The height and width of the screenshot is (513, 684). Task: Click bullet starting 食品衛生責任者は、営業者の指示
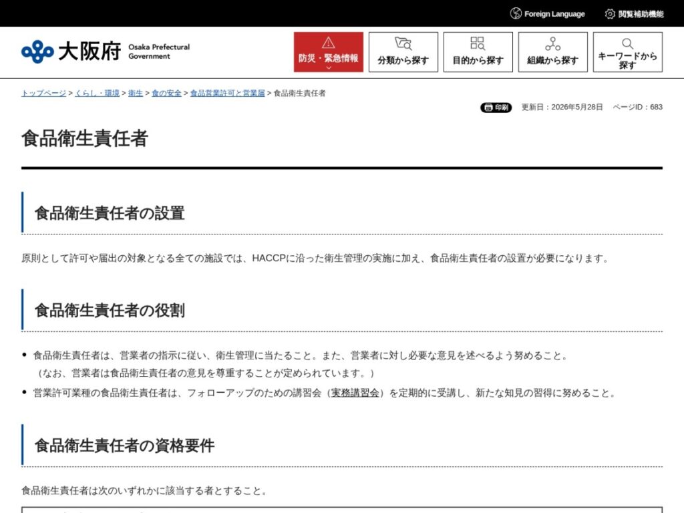300,355
